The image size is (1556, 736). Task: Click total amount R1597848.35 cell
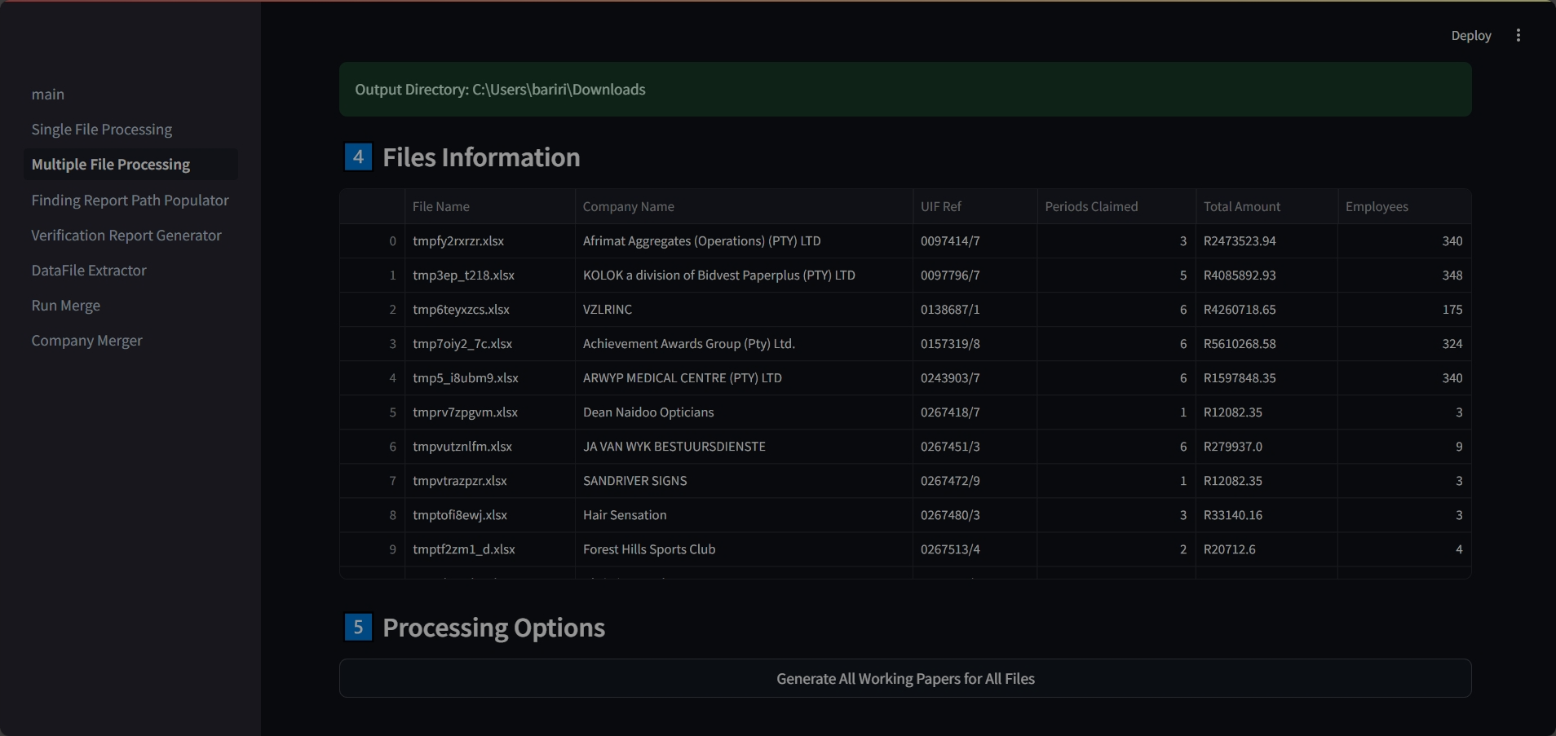tap(1266, 378)
